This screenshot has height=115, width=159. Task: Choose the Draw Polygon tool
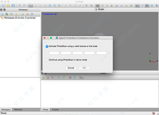75,6
